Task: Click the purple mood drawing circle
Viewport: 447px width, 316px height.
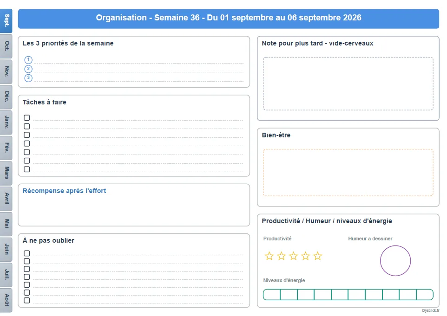Action: (395, 261)
